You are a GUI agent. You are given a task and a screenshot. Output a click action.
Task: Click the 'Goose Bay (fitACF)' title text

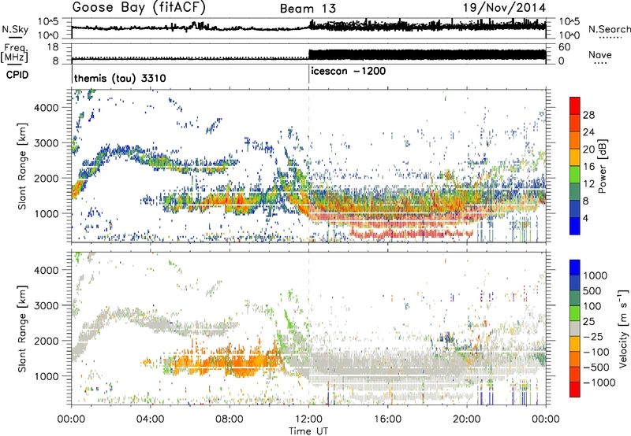click(139, 8)
